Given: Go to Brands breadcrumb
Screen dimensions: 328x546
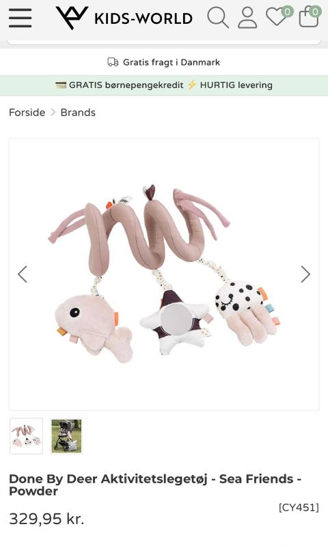Looking at the screenshot, I should pos(78,113).
